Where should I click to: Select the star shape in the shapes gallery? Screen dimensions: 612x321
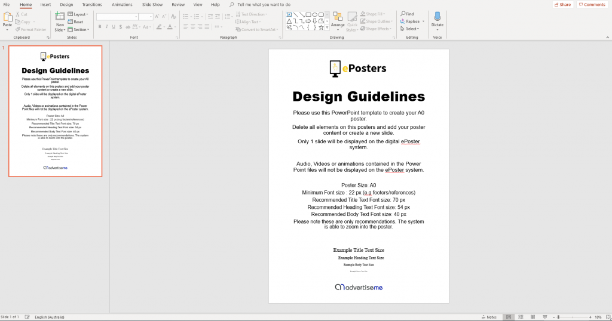click(321, 27)
